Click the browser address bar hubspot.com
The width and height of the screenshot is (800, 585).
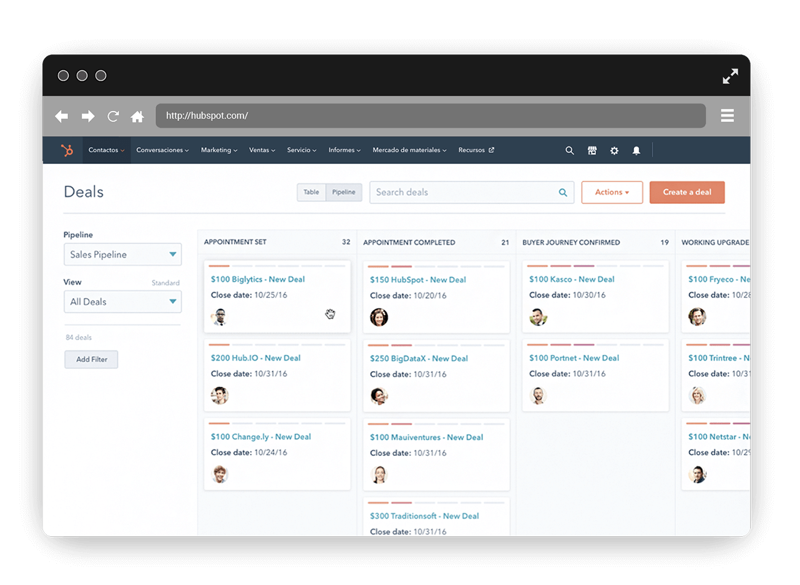tap(431, 116)
